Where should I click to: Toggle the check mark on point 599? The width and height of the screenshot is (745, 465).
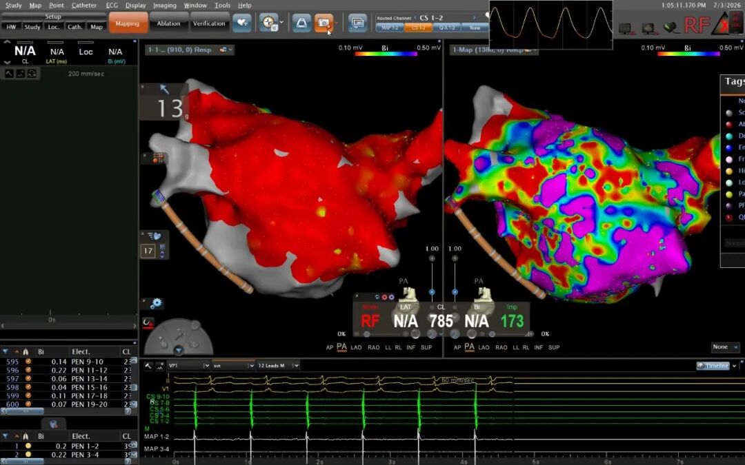coord(28,395)
